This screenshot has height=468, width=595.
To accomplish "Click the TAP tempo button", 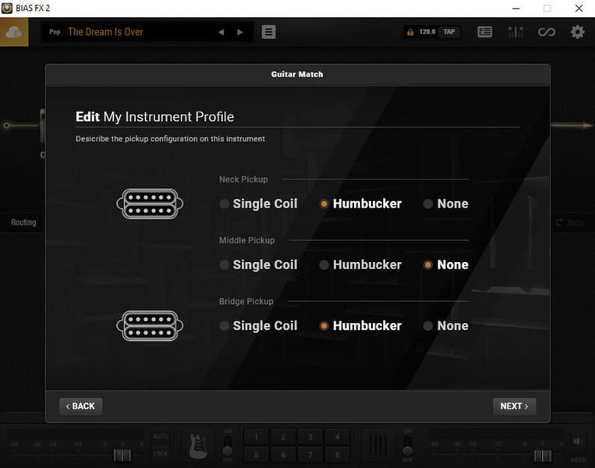I will click(x=449, y=32).
